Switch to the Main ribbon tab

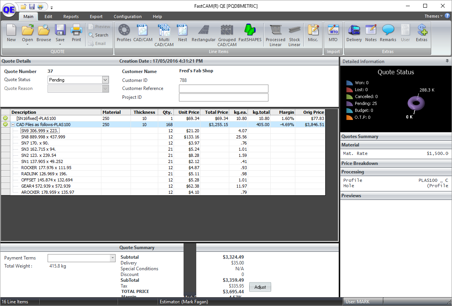[x=28, y=17]
